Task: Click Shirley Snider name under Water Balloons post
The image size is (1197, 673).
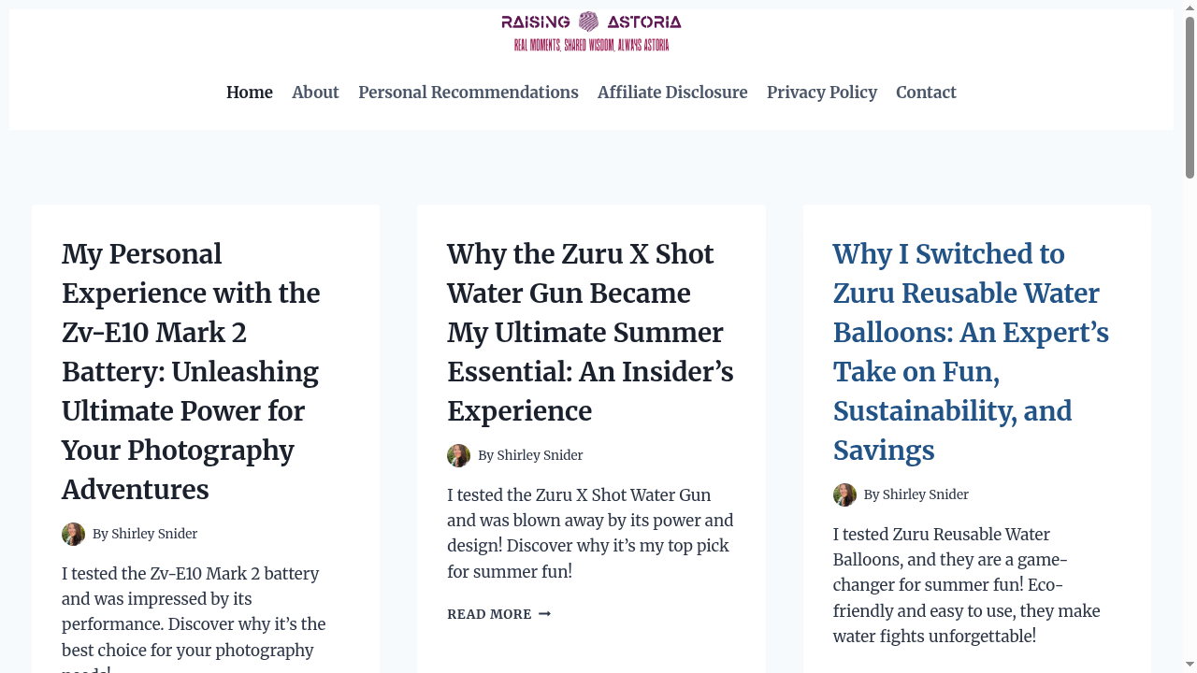Action: [x=925, y=494]
